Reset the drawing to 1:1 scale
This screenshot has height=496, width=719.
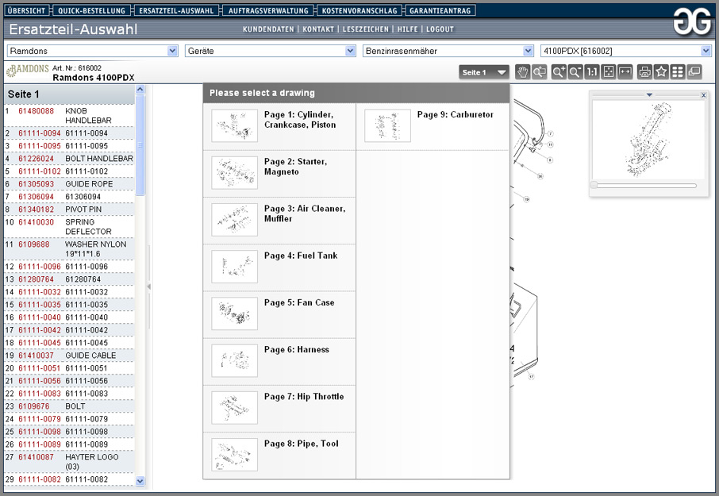point(592,72)
